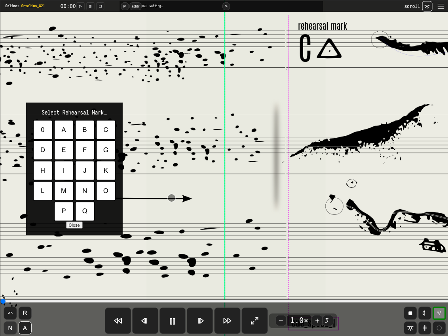
Task: Choose rehearsal mark M in the picker
Action: pyautogui.click(x=64, y=191)
